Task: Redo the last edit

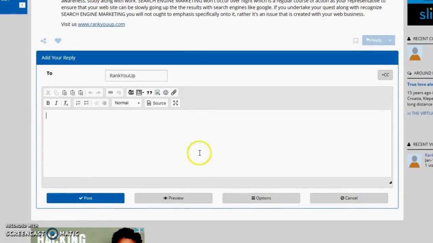Action: point(98,92)
